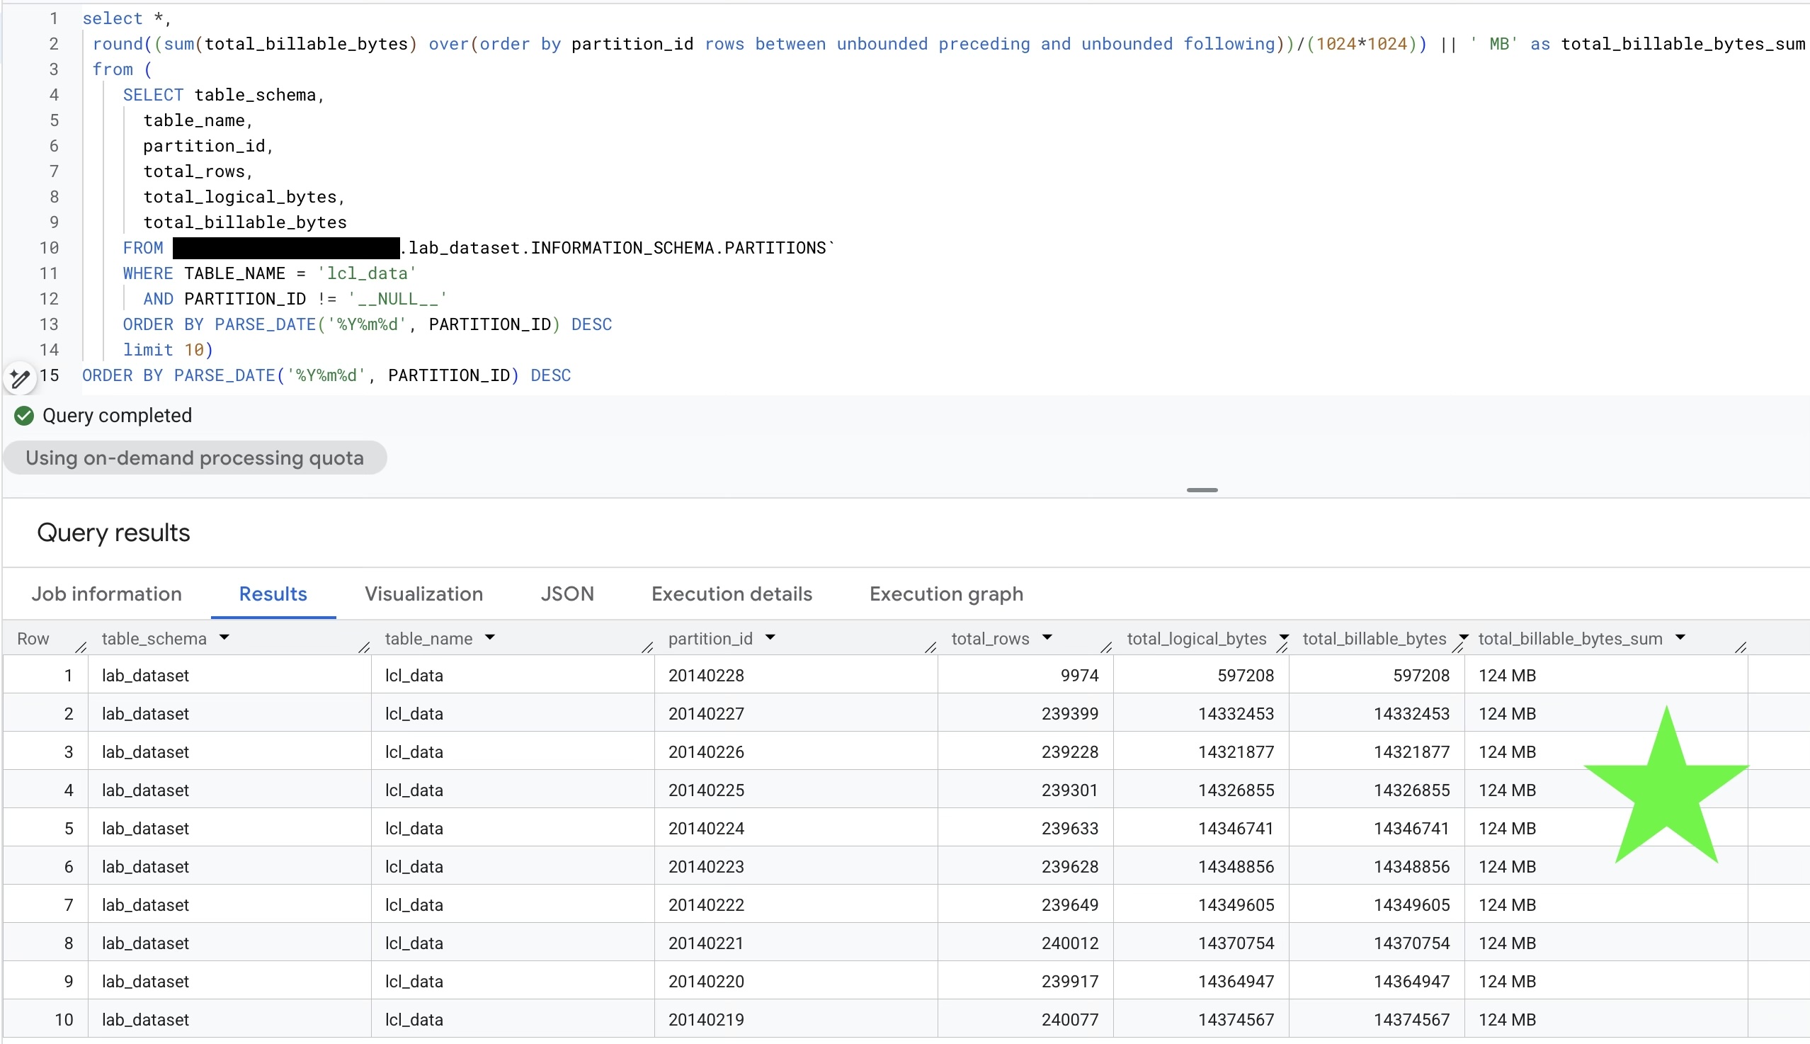Click total_billable_bytes value 14326855
Image resolution: width=1810 pixels, height=1044 pixels.
[x=1411, y=790]
